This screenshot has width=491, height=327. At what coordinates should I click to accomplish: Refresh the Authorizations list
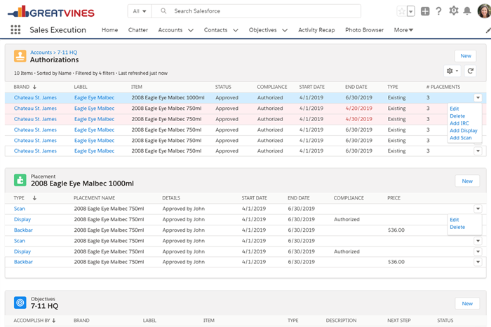pyautogui.click(x=471, y=71)
